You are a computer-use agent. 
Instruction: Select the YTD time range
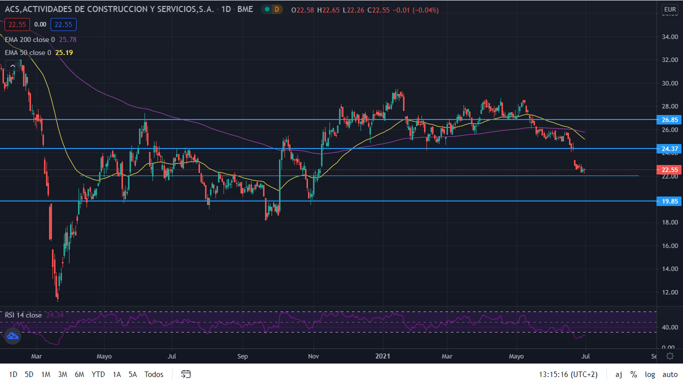98,374
